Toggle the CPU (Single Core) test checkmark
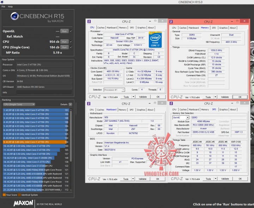 (x=71, y=47)
